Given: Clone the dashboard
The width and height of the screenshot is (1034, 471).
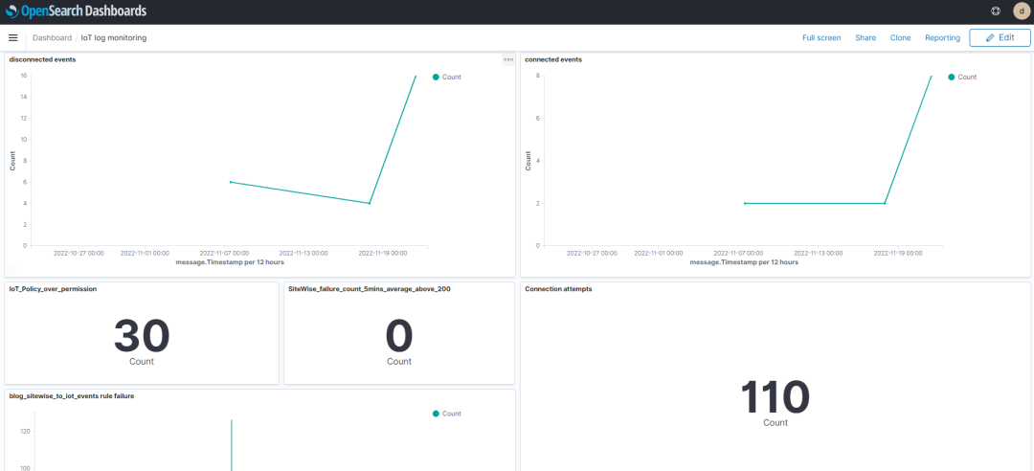Looking at the screenshot, I should pyautogui.click(x=900, y=37).
